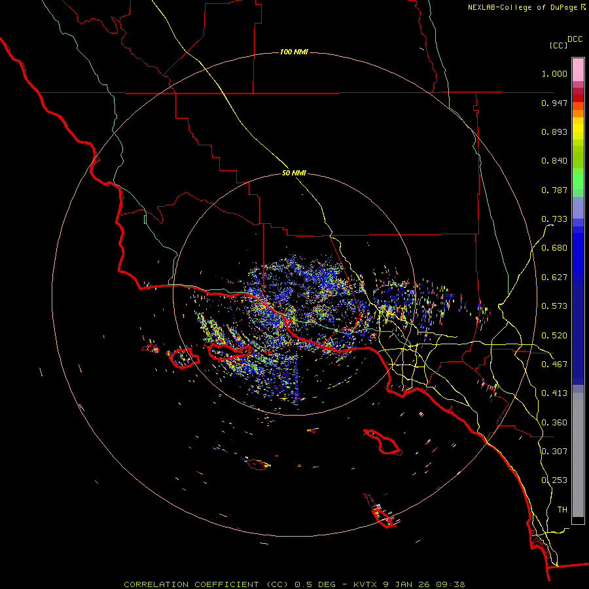Click the pink segment atop the color bar
The height and width of the screenshot is (589, 589).
coord(578,69)
